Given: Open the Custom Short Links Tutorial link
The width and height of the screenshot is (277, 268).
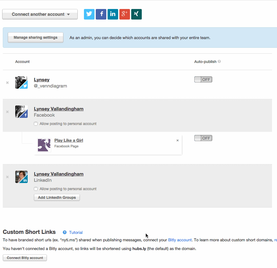Looking at the screenshot, I should (x=76, y=232).
